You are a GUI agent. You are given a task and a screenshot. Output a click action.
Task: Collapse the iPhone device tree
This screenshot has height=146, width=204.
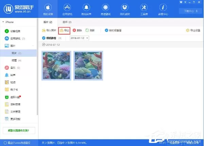pos(3,22)
